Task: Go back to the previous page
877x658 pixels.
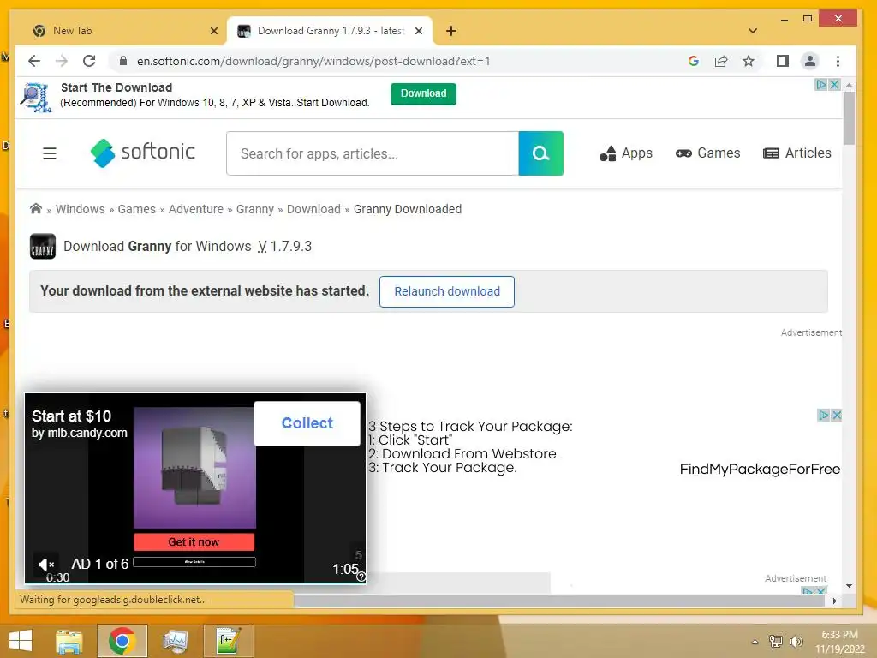Action: 34,61
